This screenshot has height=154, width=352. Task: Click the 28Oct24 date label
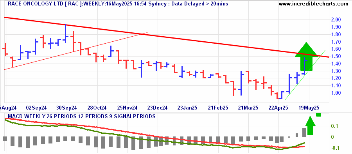[97, 108]
